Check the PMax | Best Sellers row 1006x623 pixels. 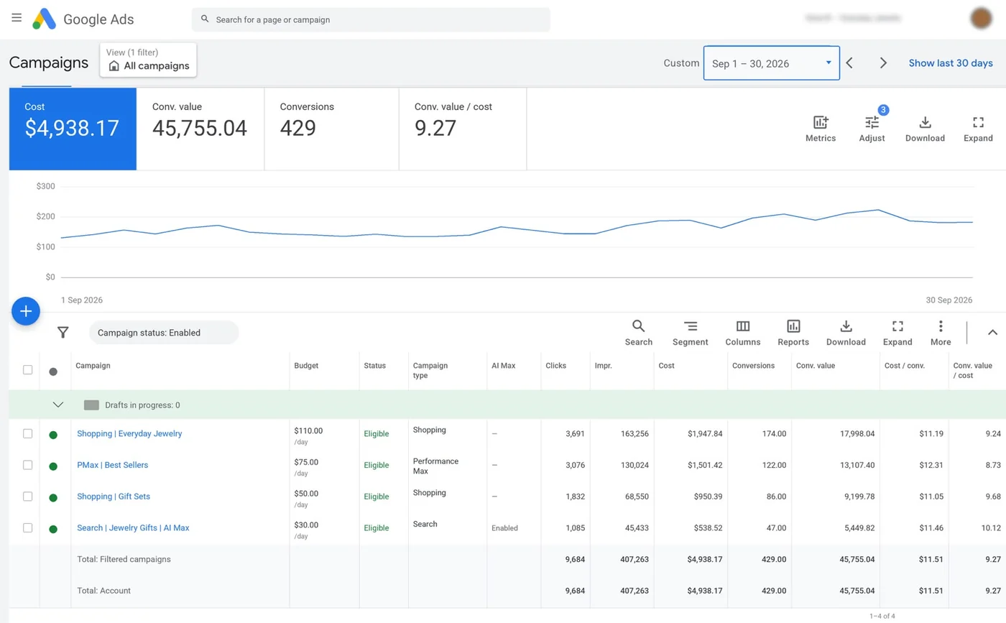pyautogui.click(x=28, y=465)
